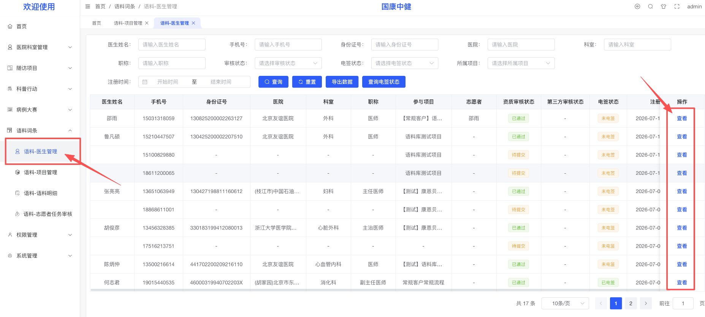Screen dimensions: 705x317
Task: Open the 10条/页 page size dropdown
Action: (x=565, y=303)
